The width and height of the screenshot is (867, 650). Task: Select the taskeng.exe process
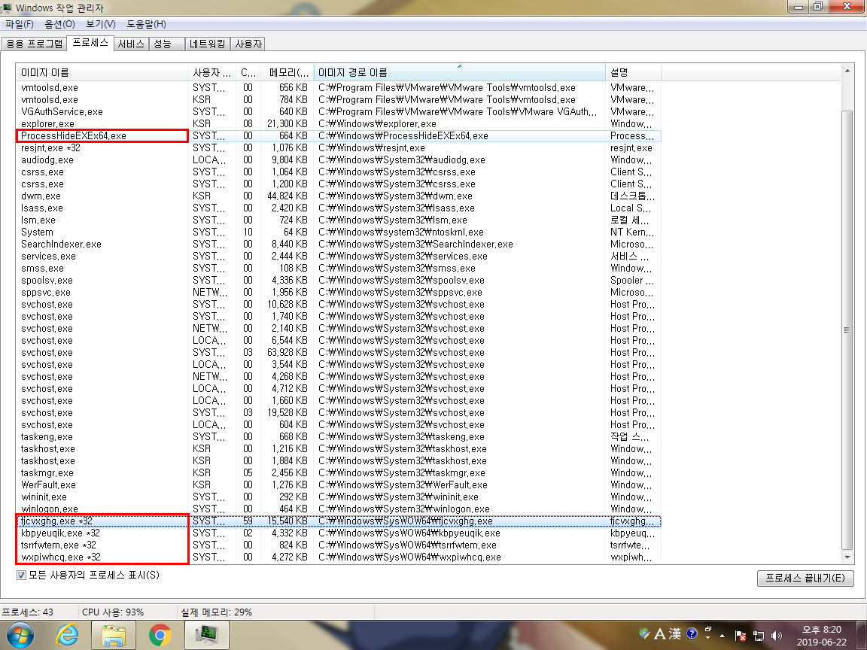[339, 437]
